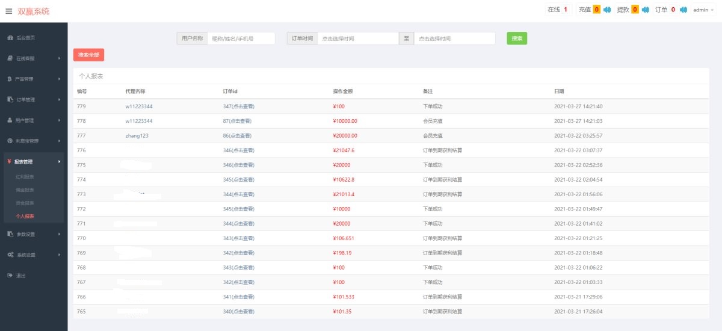Image resolution: width=722 pixels, height=331 pixels.
Task: Click the 个人报表 panel heading
Action: pyautogui.click(x=91, y=76)
